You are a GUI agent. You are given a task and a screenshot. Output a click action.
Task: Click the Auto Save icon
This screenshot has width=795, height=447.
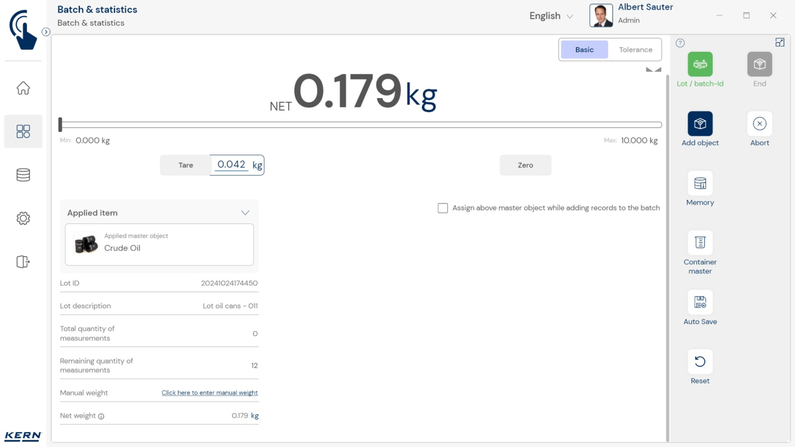(x=700, y=302)
